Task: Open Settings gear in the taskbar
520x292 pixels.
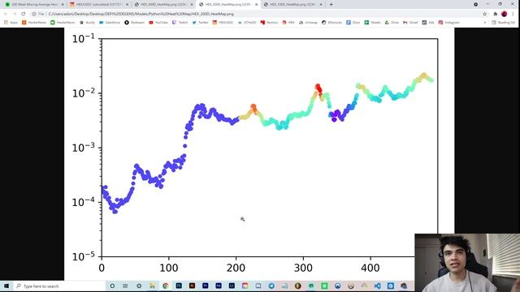Action: 139,286
